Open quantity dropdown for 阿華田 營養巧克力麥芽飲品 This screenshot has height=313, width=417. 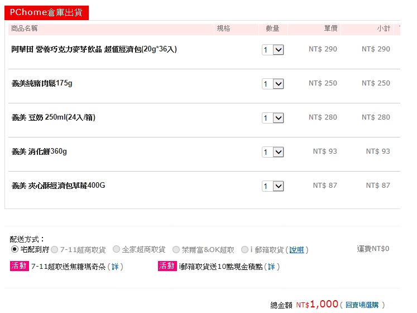pos(273,50)
